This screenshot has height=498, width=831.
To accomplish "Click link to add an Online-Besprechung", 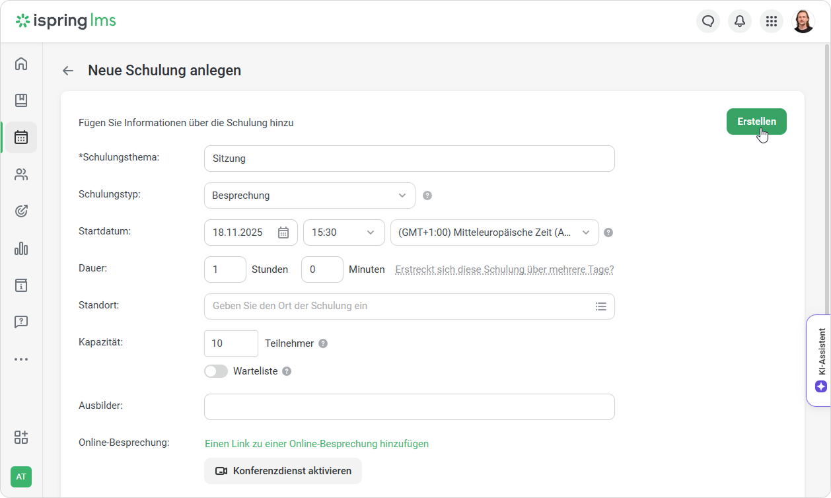I will coord(316,444).
